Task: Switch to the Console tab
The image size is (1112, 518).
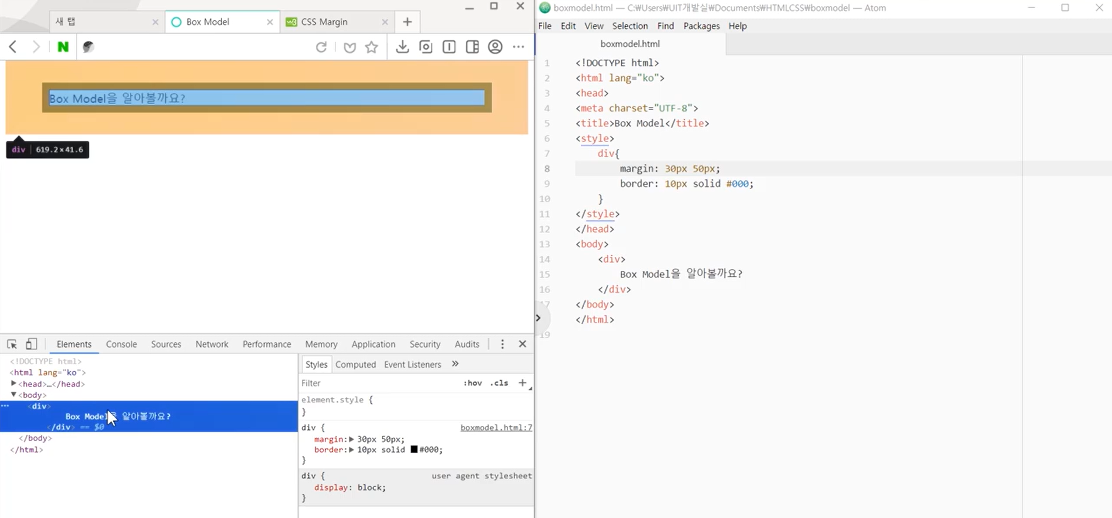Action: pyautogui.click(x=121, y=344)
